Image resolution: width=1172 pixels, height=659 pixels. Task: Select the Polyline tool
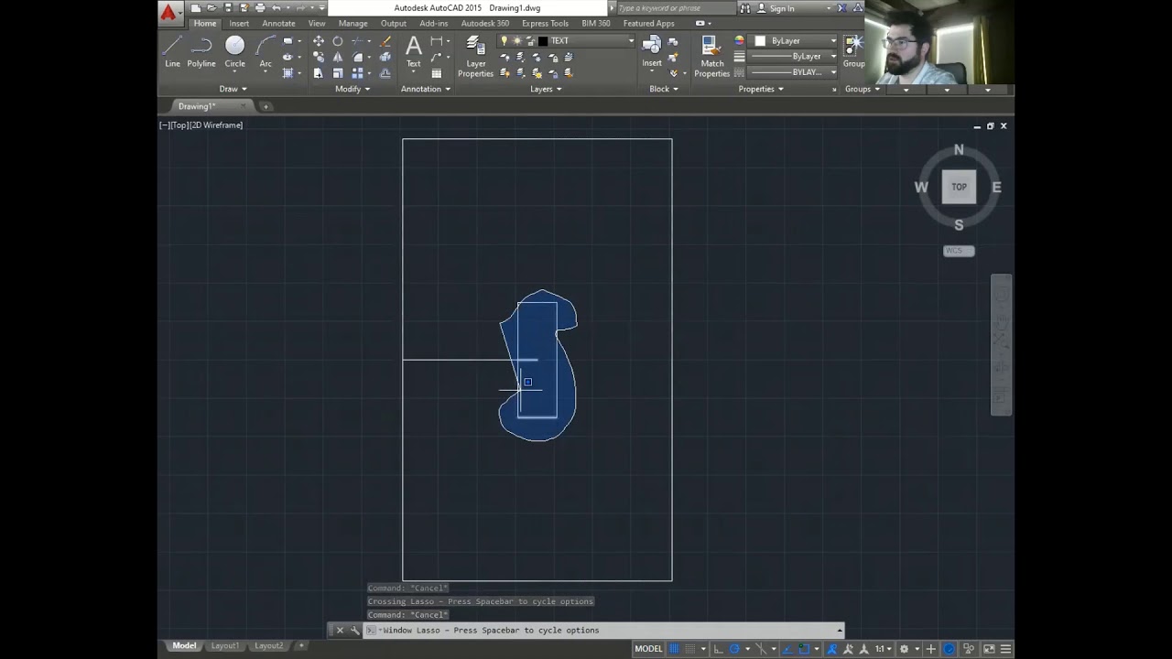(x=201, y=51)
